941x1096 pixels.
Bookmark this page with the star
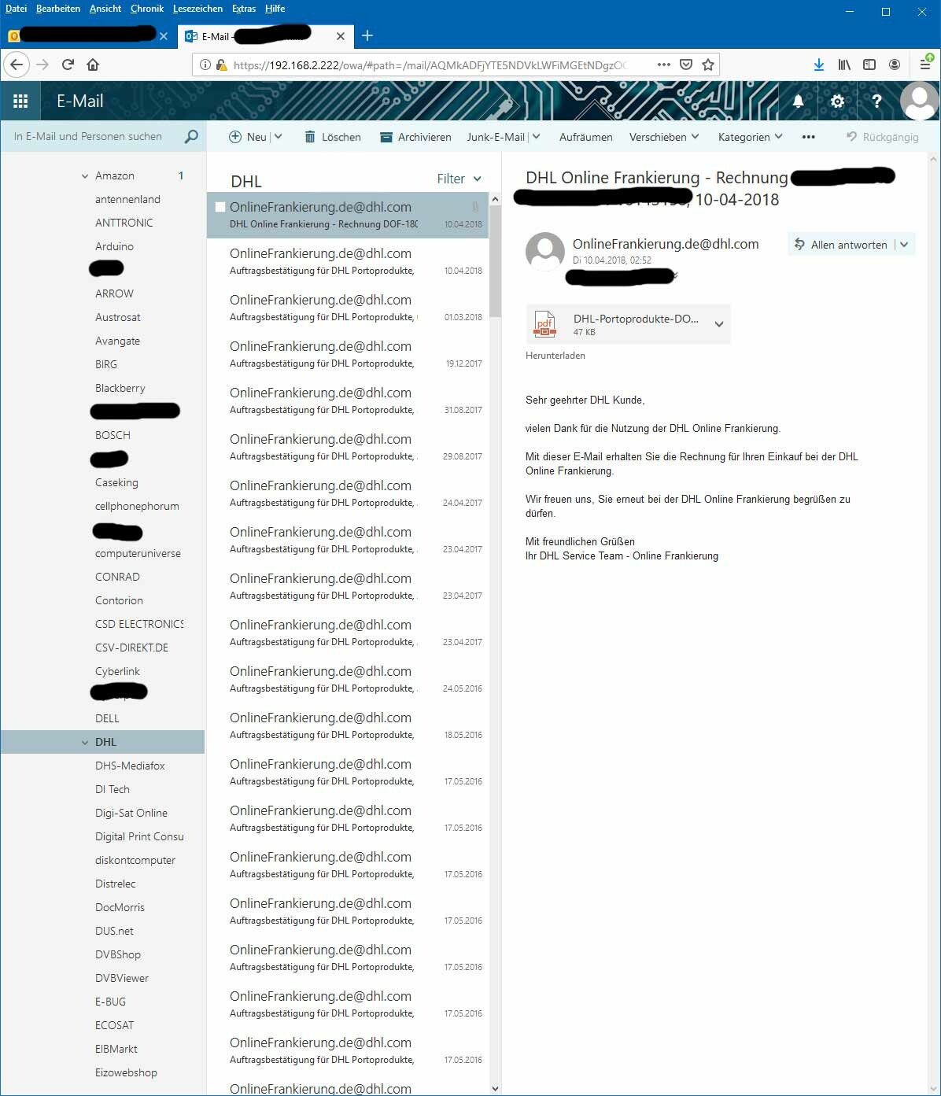pyautogui.click(x=708, y=65)
